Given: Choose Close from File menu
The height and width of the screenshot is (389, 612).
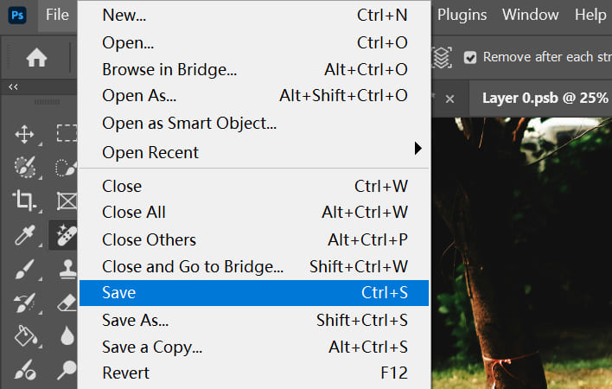Looking at the screenshot, I should point(254,186).
